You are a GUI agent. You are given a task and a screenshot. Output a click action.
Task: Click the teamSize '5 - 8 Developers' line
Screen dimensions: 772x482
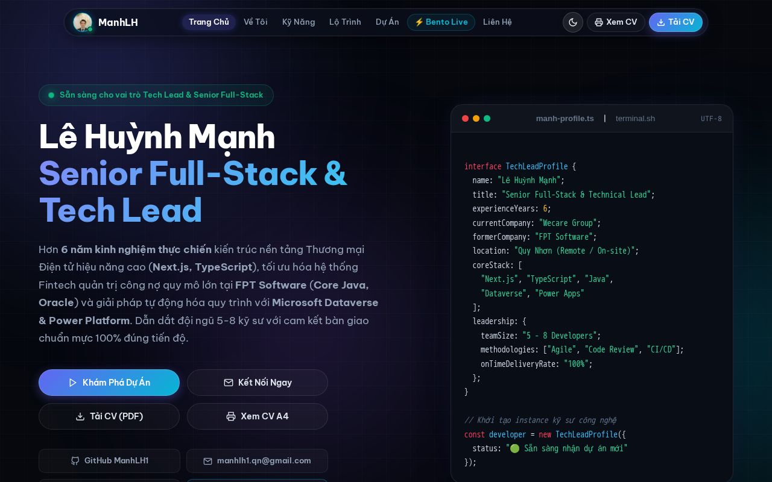pos(540,336)
